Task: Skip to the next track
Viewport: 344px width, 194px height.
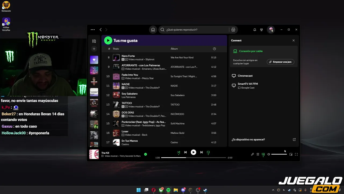Action: 201,152
